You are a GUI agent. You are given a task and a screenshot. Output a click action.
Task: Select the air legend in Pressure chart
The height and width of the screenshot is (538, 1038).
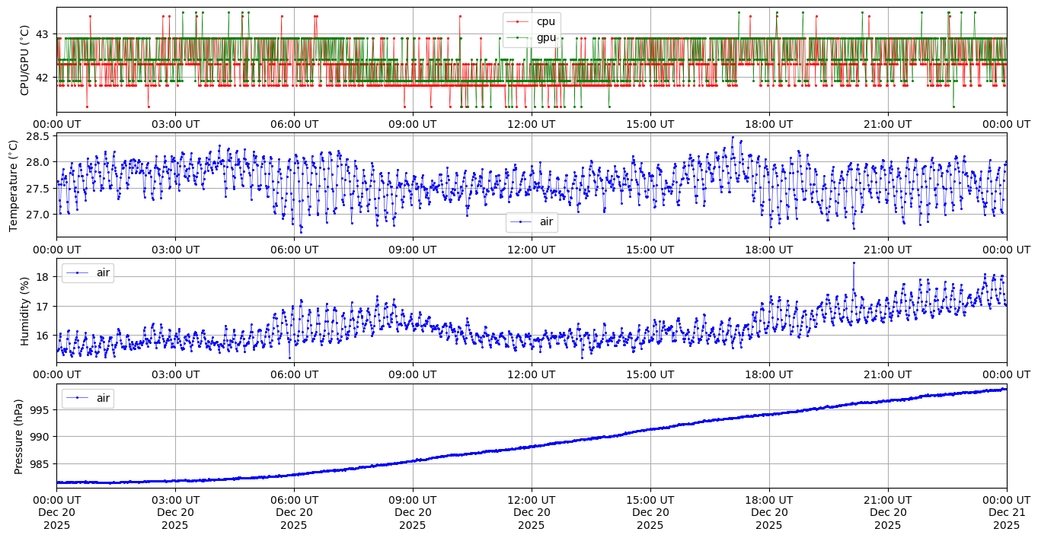[x=88, y=397]
